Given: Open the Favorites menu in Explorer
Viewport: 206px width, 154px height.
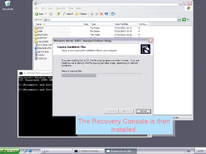Looking at the screenshot, I should pyautogui.click(x=61, y=8).
